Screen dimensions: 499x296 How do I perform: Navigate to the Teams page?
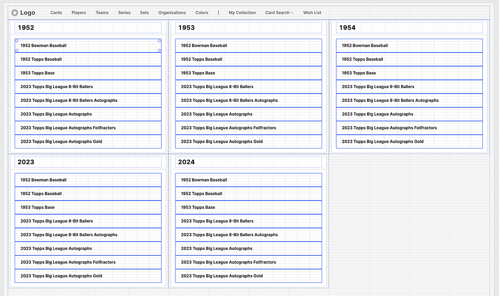click(102, 13)
